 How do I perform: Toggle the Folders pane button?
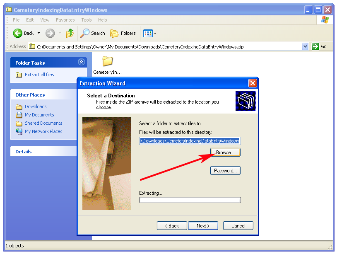123,33
